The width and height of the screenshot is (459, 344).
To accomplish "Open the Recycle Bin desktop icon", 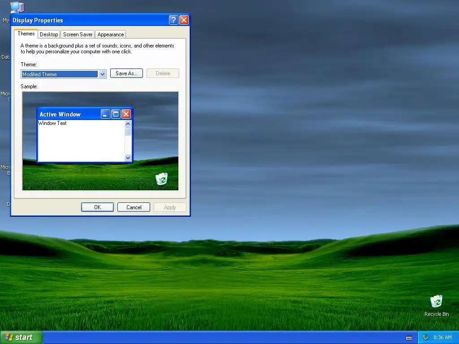I will pyautogui.click(x=437, y=305).
